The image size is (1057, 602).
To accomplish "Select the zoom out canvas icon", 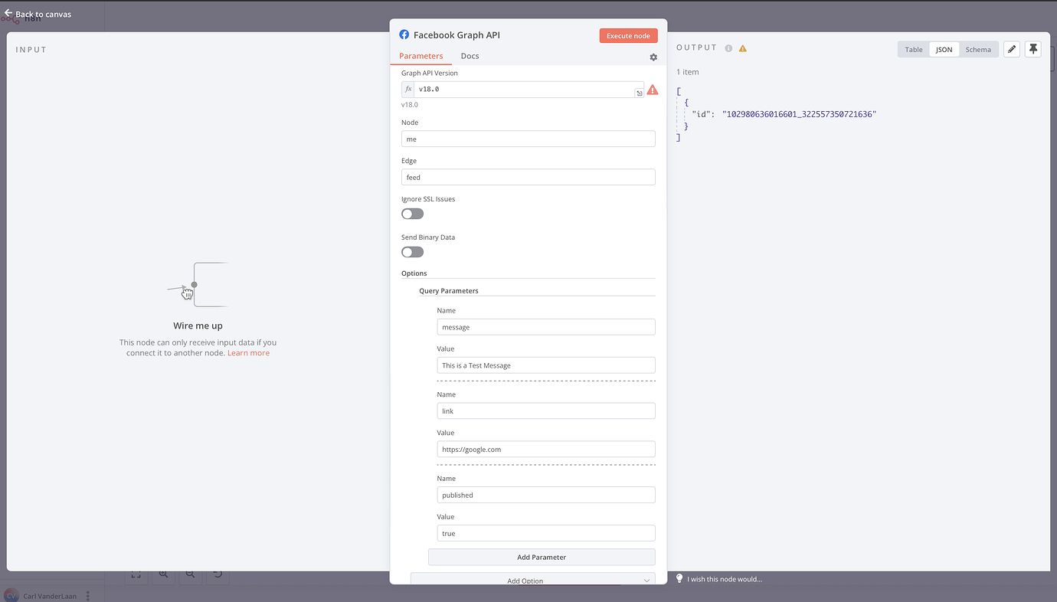I will (190, 574).
